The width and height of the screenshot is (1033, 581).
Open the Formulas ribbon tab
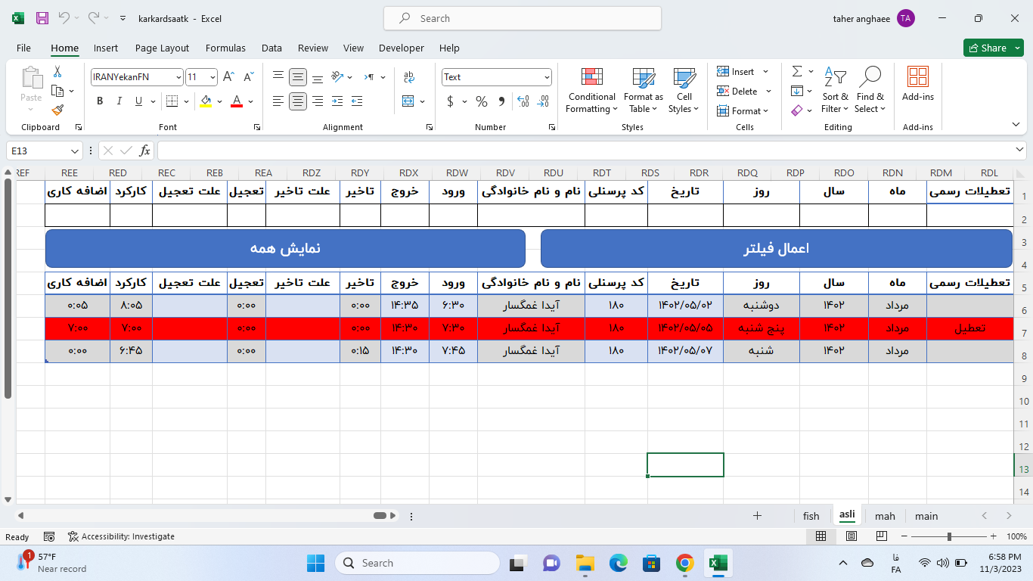(x=225, y=48)
